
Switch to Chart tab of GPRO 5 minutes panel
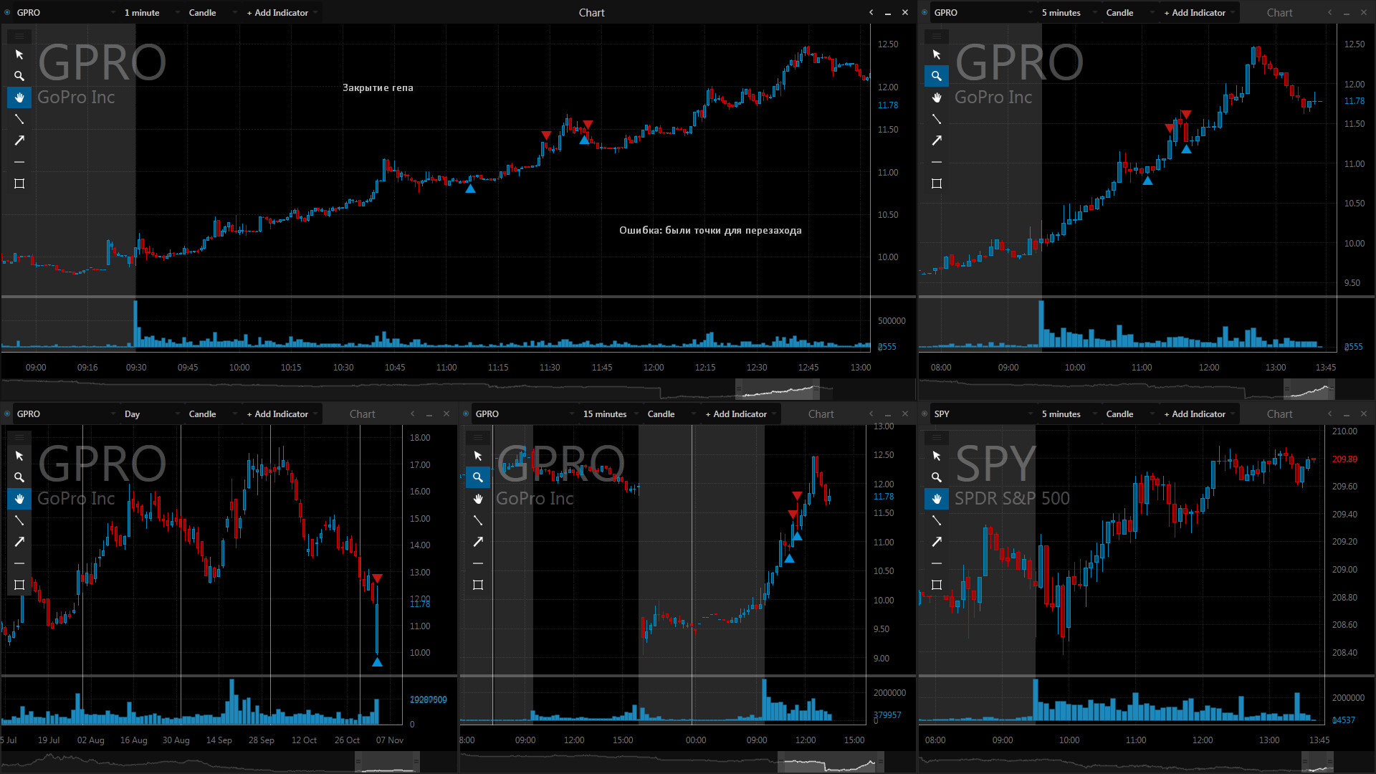coord(1279,13)
